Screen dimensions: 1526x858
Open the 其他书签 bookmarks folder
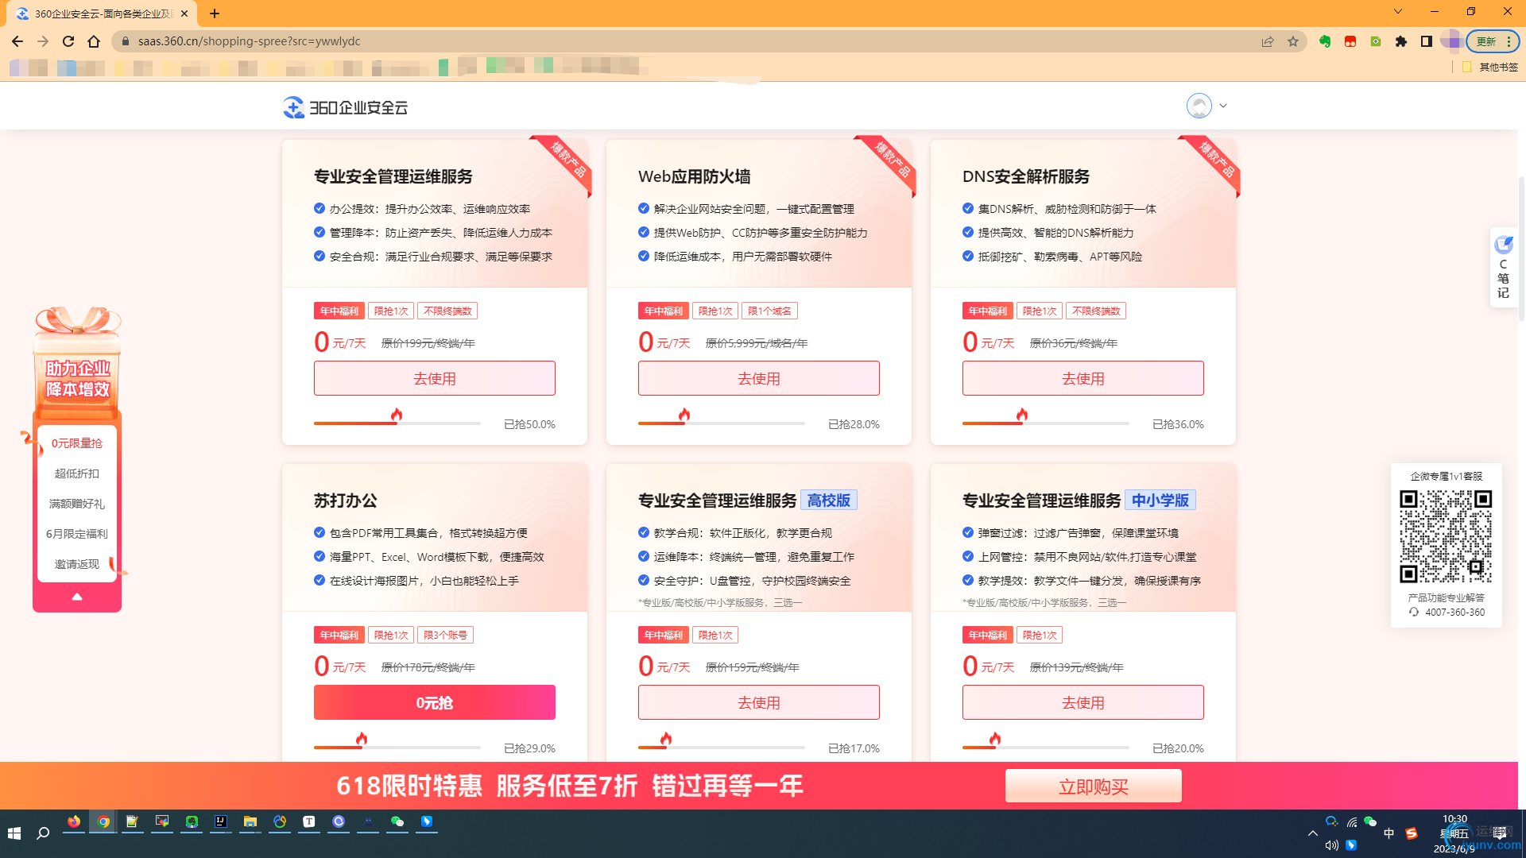point(1490,68)
